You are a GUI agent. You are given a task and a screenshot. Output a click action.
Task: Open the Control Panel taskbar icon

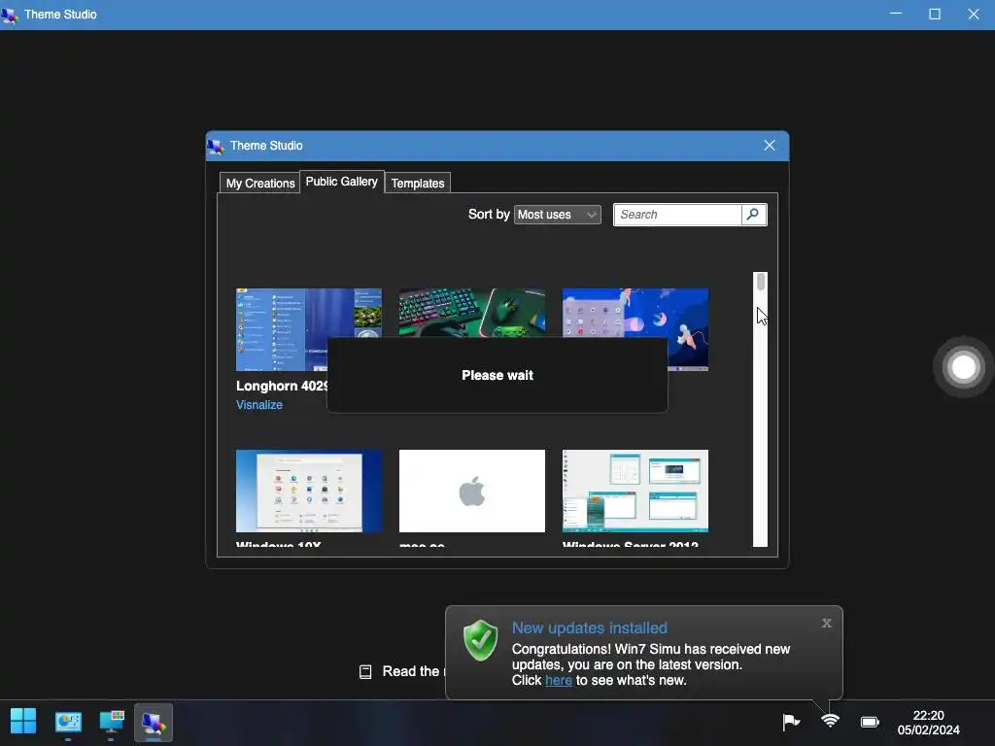click(68, 722)
